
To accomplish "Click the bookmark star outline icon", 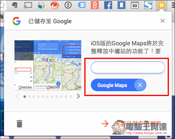I will coord(2,5).
